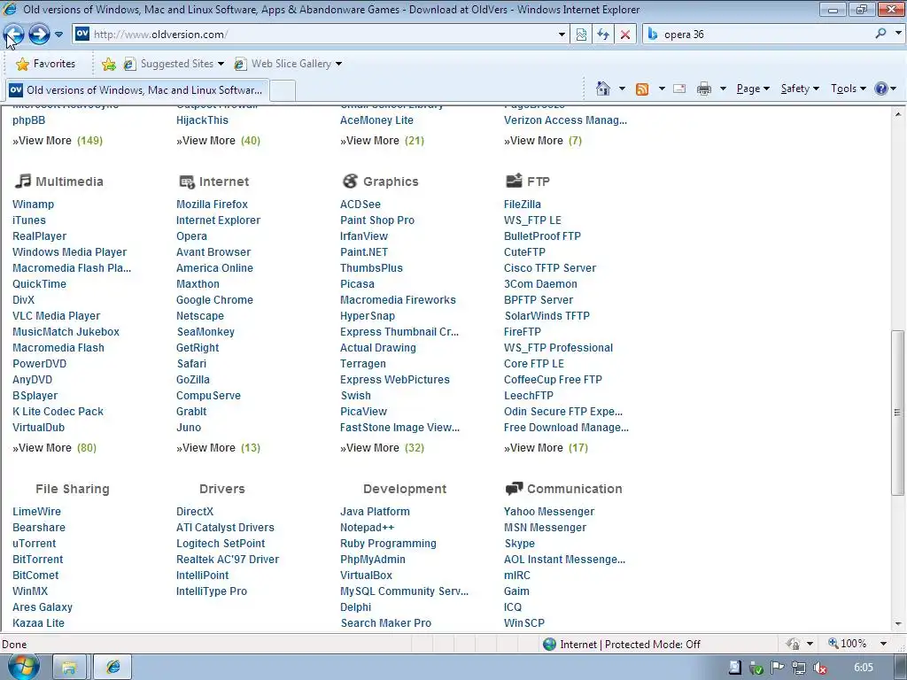Screen dimensions: 907x680
Task: Open a new blank tab
Action: tap(283, 91)
